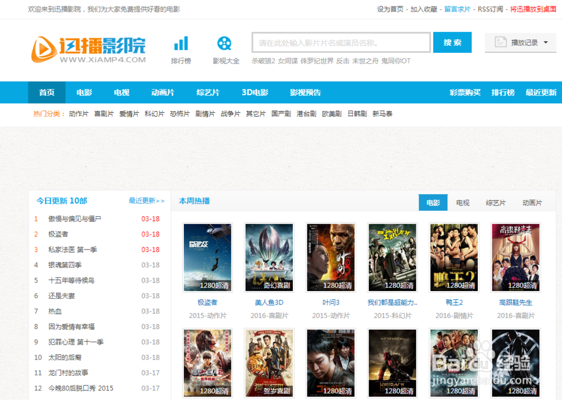Open 龙门村的故事 in update list
The width and height of the screenshot is (562, 400).
click(68, 373)
